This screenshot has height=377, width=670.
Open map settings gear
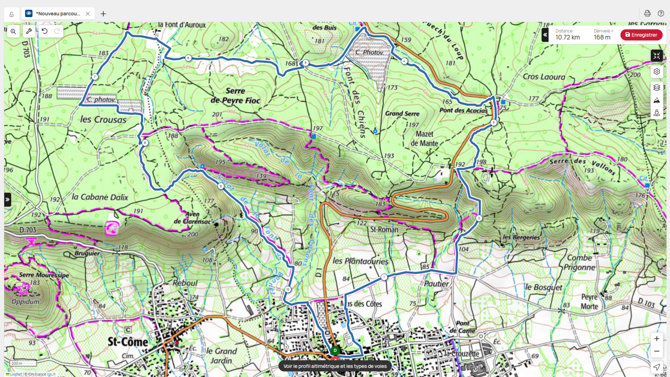point(657,72)
